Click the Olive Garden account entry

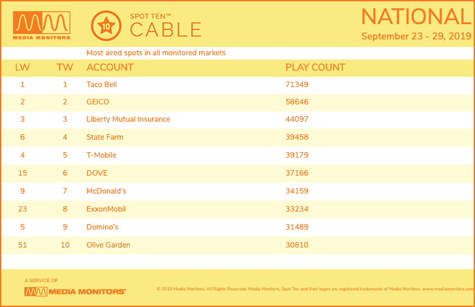pos(109,245)
